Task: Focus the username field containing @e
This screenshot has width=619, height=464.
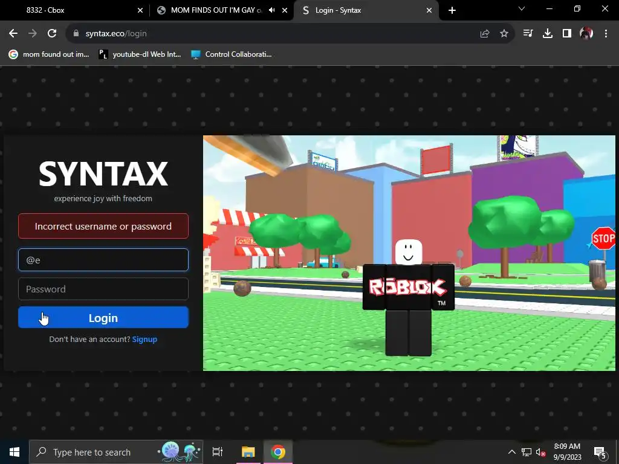Action: [103, 260]
